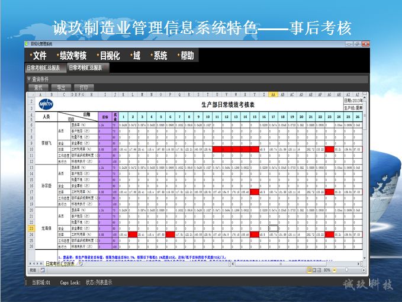Click 孙宗臣's red cell under date 15
Image resolution: width=402 pixels, height=302 pixels.
(255, 192)
